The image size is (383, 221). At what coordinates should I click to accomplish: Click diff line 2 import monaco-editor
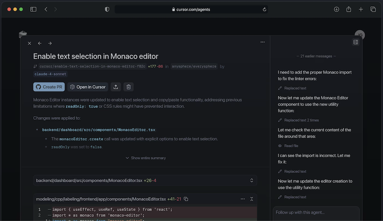coord(145,215)
